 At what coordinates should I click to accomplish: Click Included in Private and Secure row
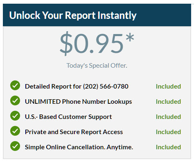pos(168,132)
